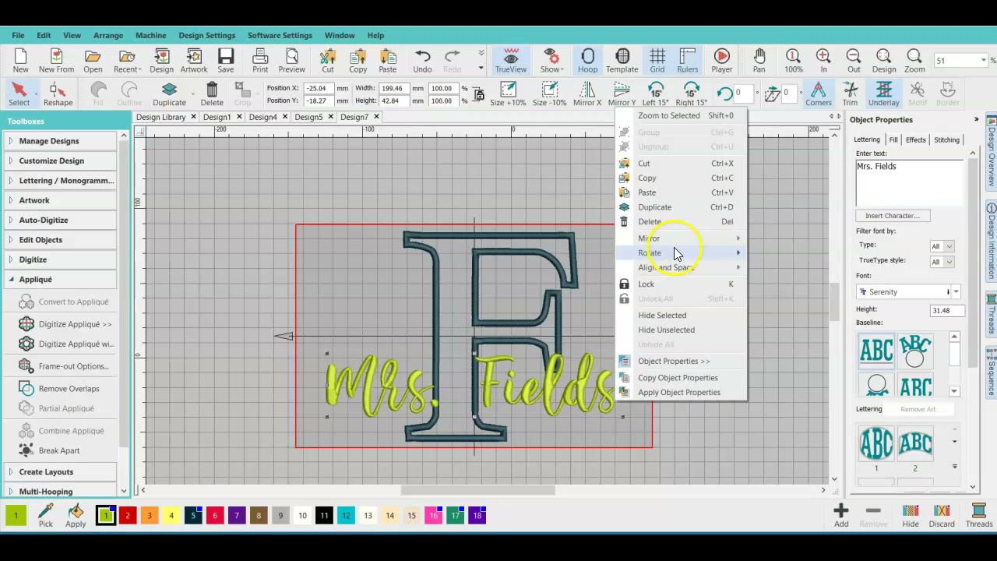The image size is (997, 561).
Task: Toggle the Rulers display
Action: (688, 61)
